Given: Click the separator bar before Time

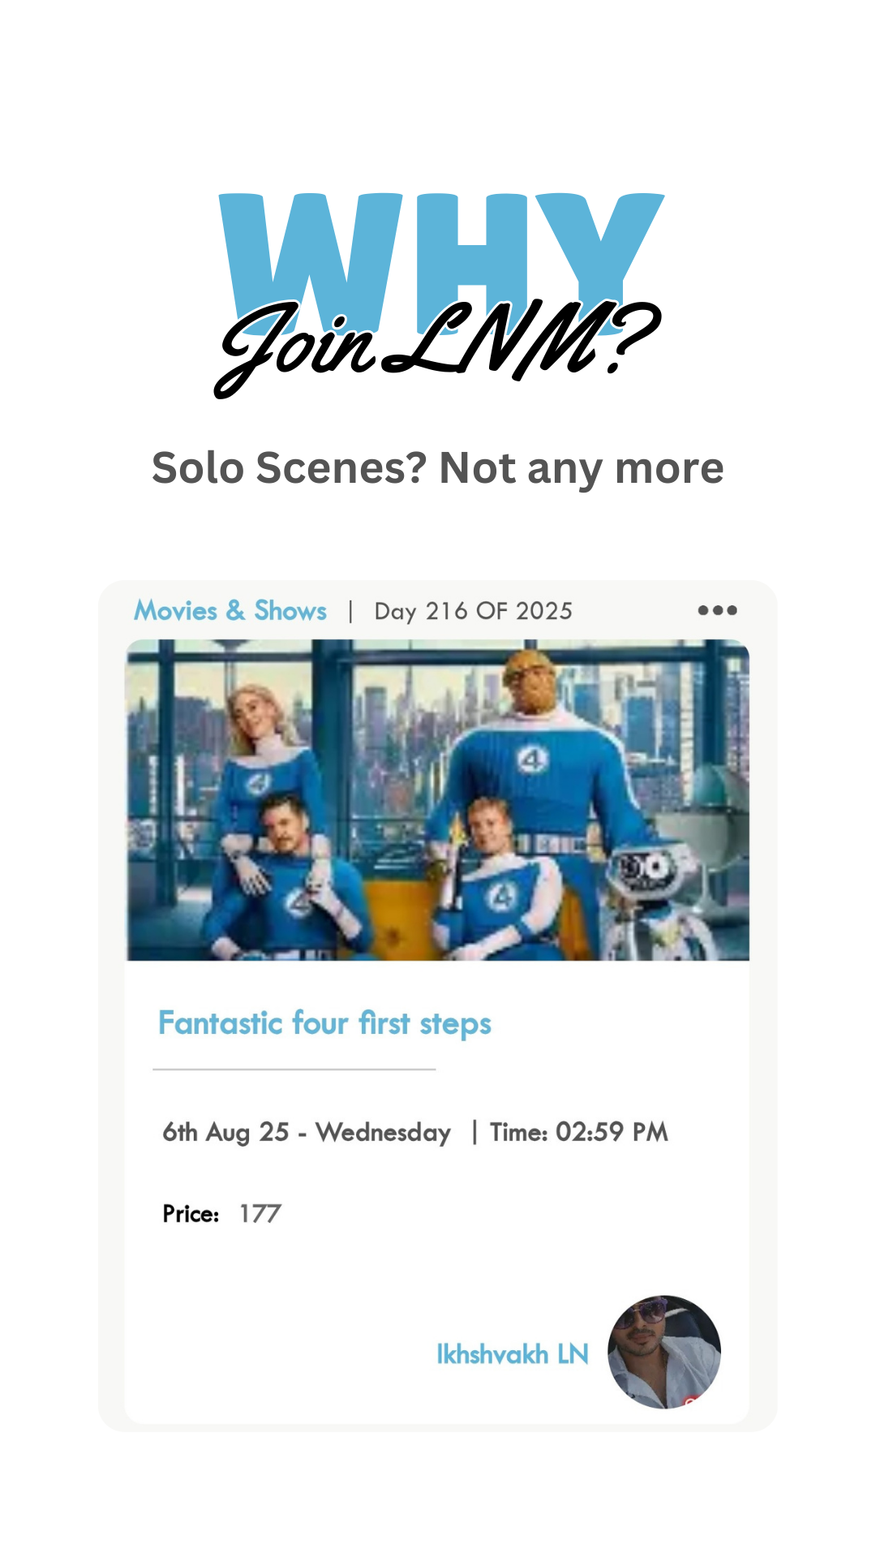Looking at the screenshot, I should coord(474,1131).
